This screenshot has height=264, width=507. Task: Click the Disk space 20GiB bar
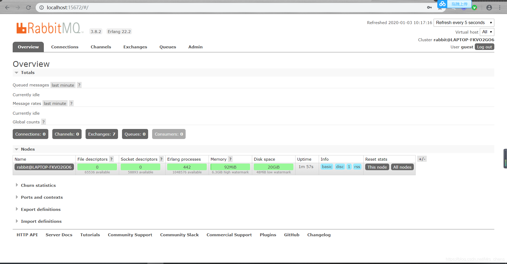(x=274, y=167)
